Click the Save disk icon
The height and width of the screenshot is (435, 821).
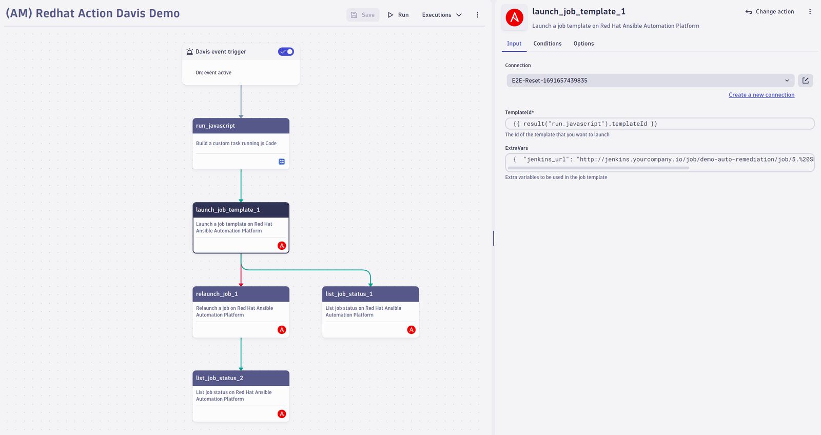point(354,15)
